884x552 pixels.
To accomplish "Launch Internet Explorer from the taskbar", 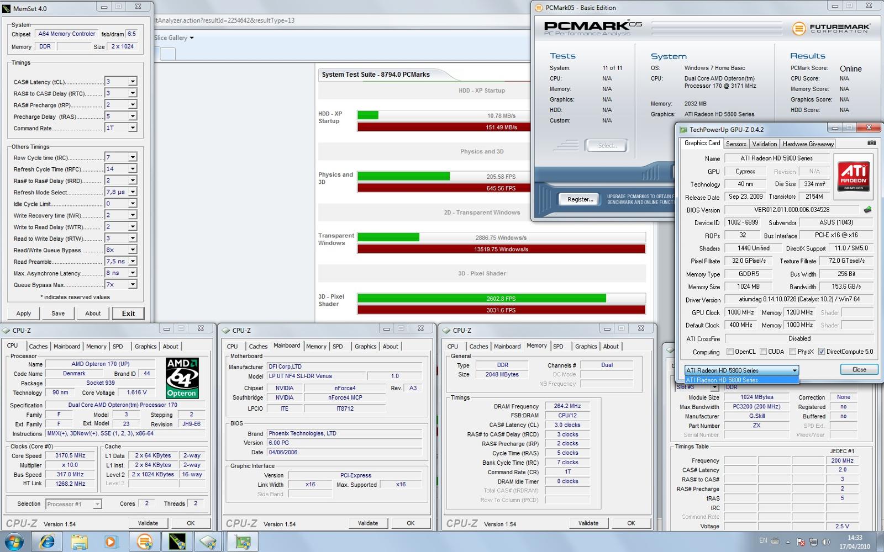I will [x=47, y=542].
